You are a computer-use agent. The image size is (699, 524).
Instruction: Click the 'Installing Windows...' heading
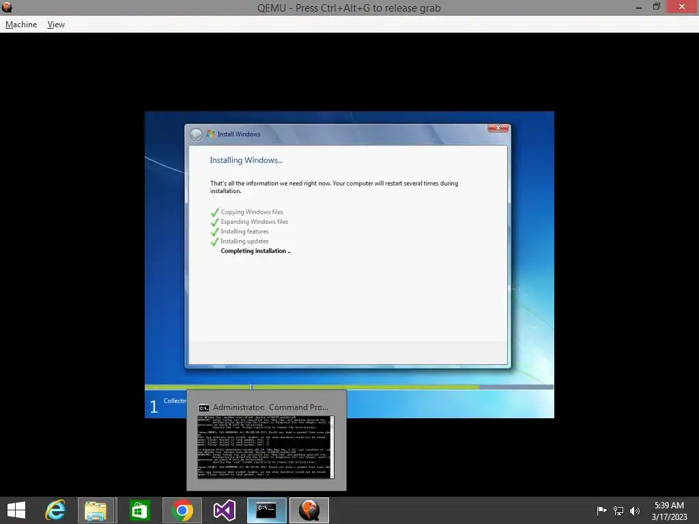(x=246, y=160)
